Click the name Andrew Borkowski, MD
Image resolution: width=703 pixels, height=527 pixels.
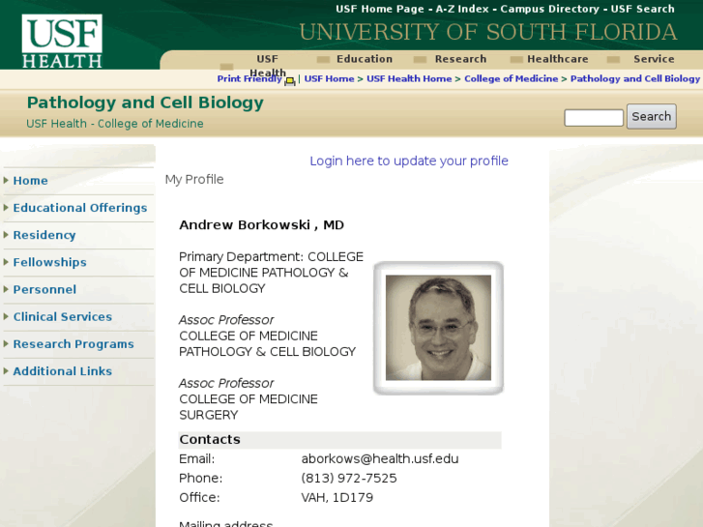pyautogui.click(x=261, y=224)
